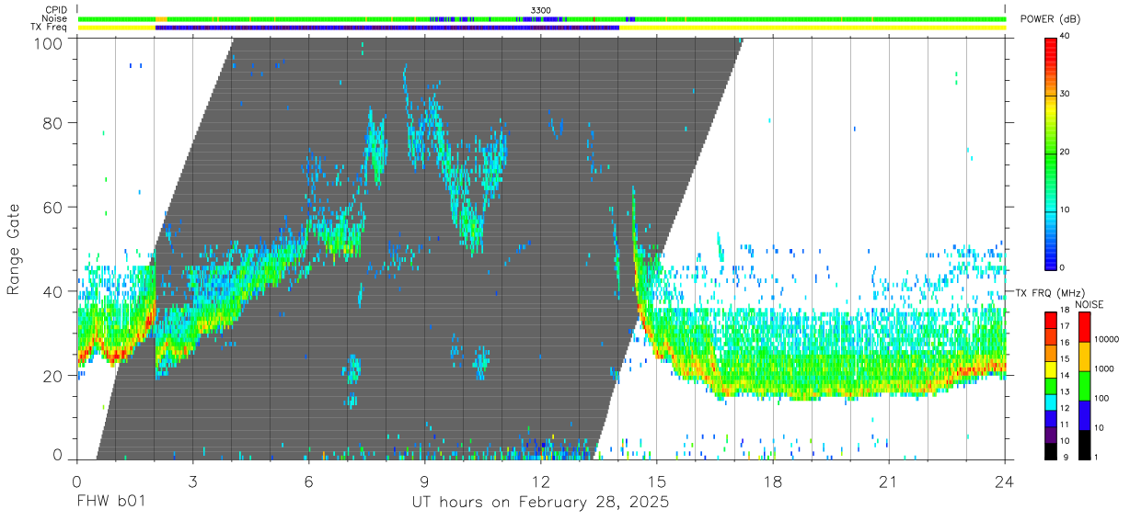
Task: Click the UT hours axis tick '9'
Action: tap(424, 481)
